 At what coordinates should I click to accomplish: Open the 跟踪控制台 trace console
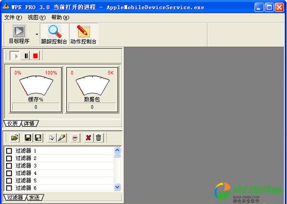54,32
